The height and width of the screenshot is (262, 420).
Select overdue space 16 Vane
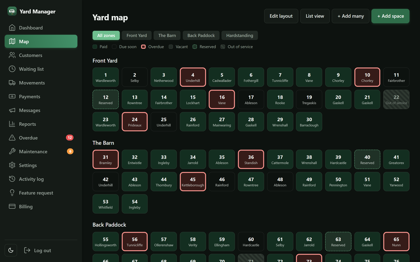[x=222, y=100]
